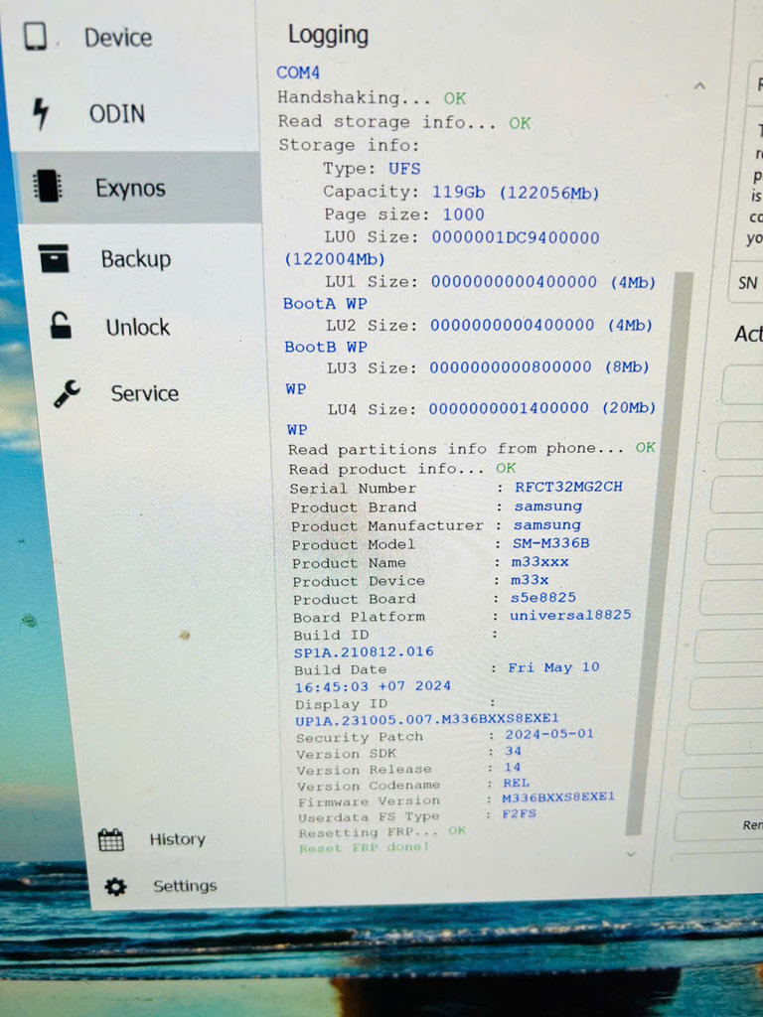The width and height of the screenshot is (763, 1017).
Task: Click board platform universal8825
Action: 569,614
